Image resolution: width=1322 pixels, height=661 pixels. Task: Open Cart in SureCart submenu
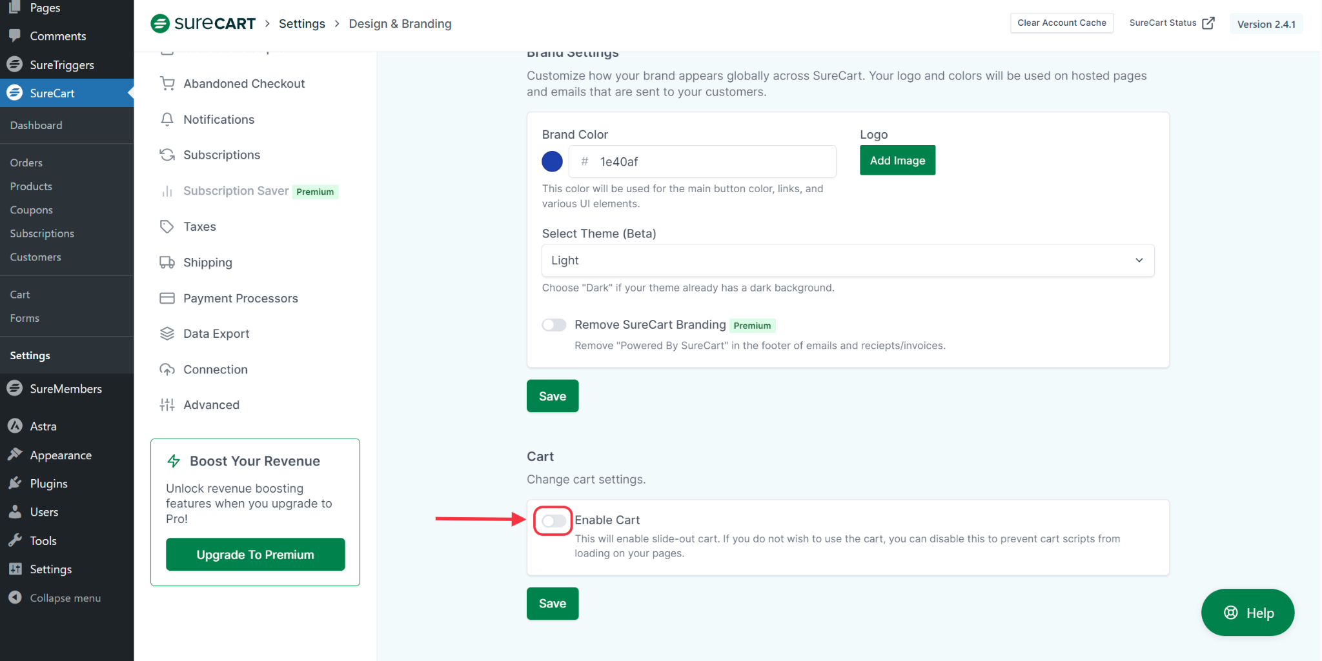(x=20, y=294)
